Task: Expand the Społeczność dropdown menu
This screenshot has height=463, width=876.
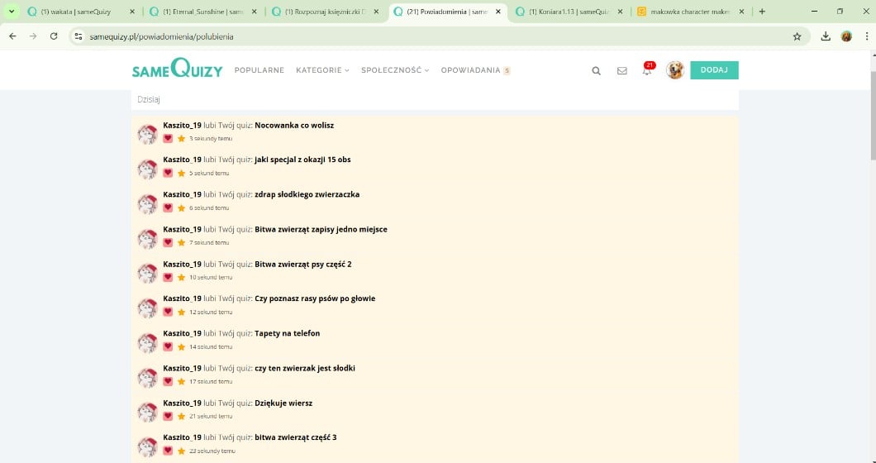Action: pos(394,70)
